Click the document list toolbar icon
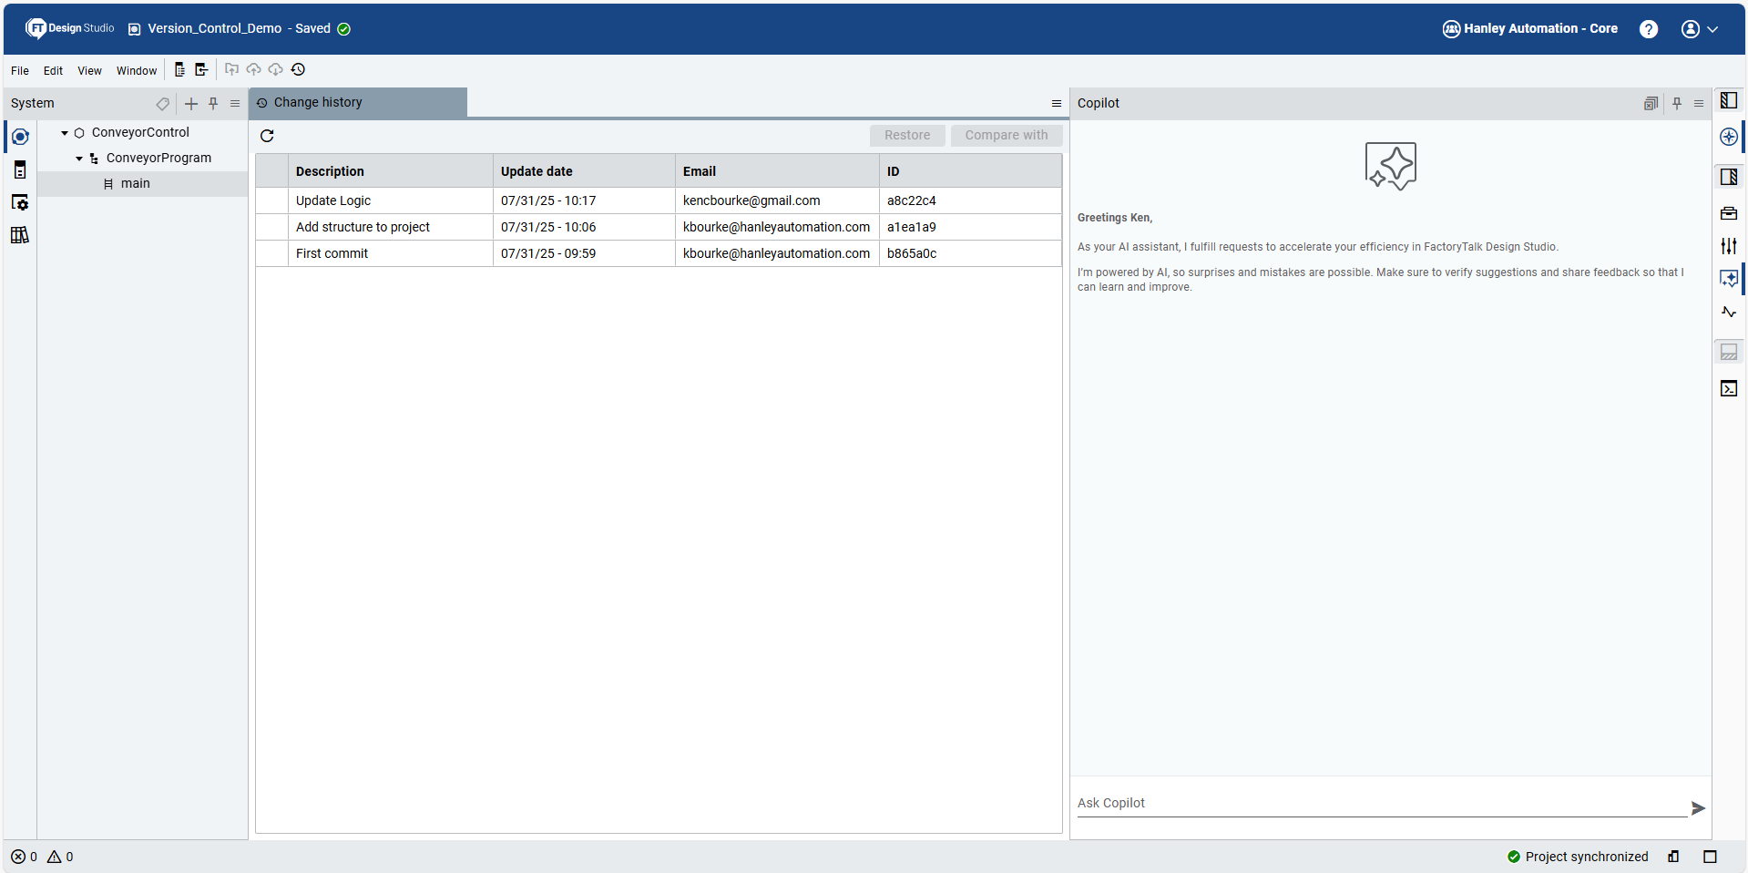 coord(179,69)
